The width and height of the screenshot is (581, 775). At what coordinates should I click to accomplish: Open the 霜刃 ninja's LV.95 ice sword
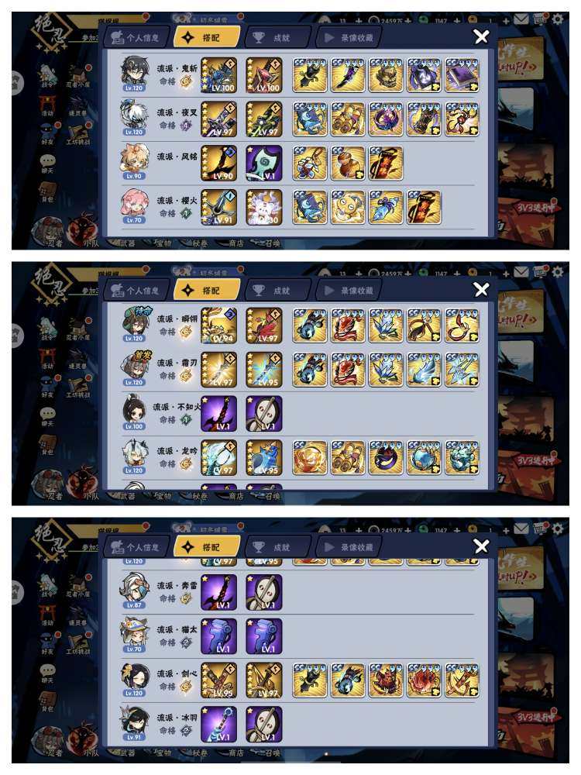pos(264,370)
